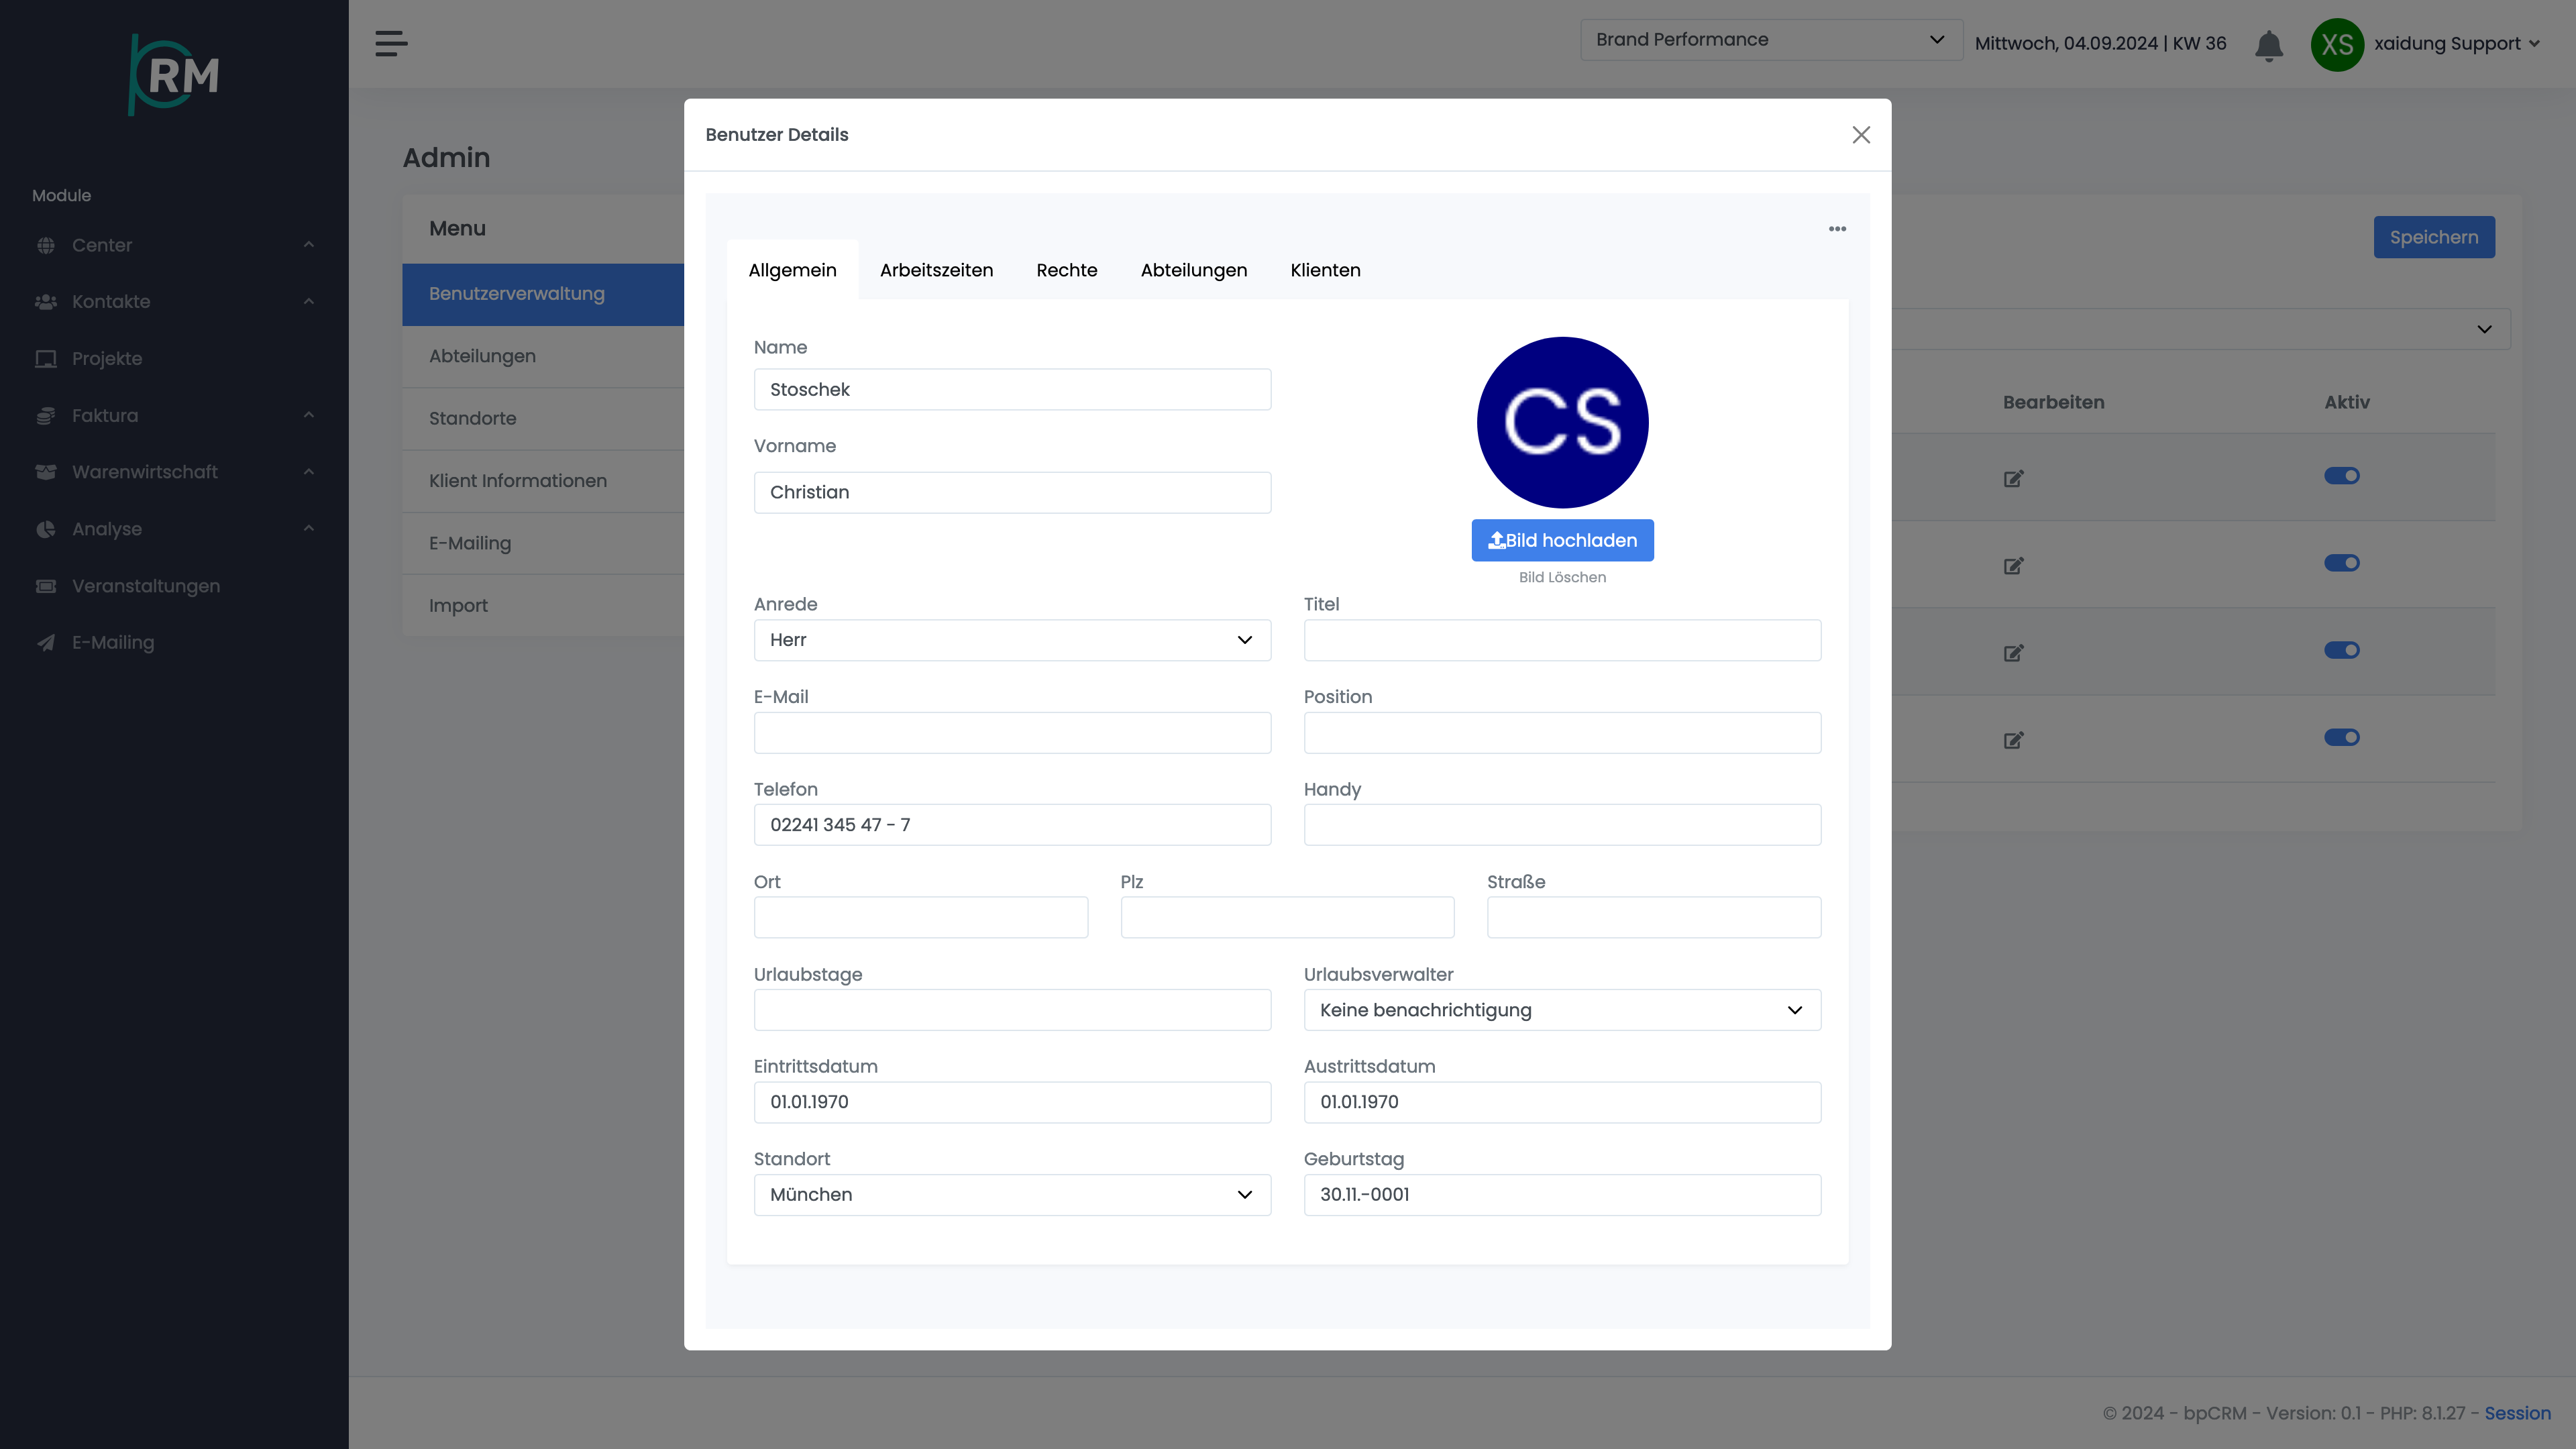Select Benutzerverwaltung in Admin menu
The width and height of the screenshot is (2576, 1449).
click(543, 294)
